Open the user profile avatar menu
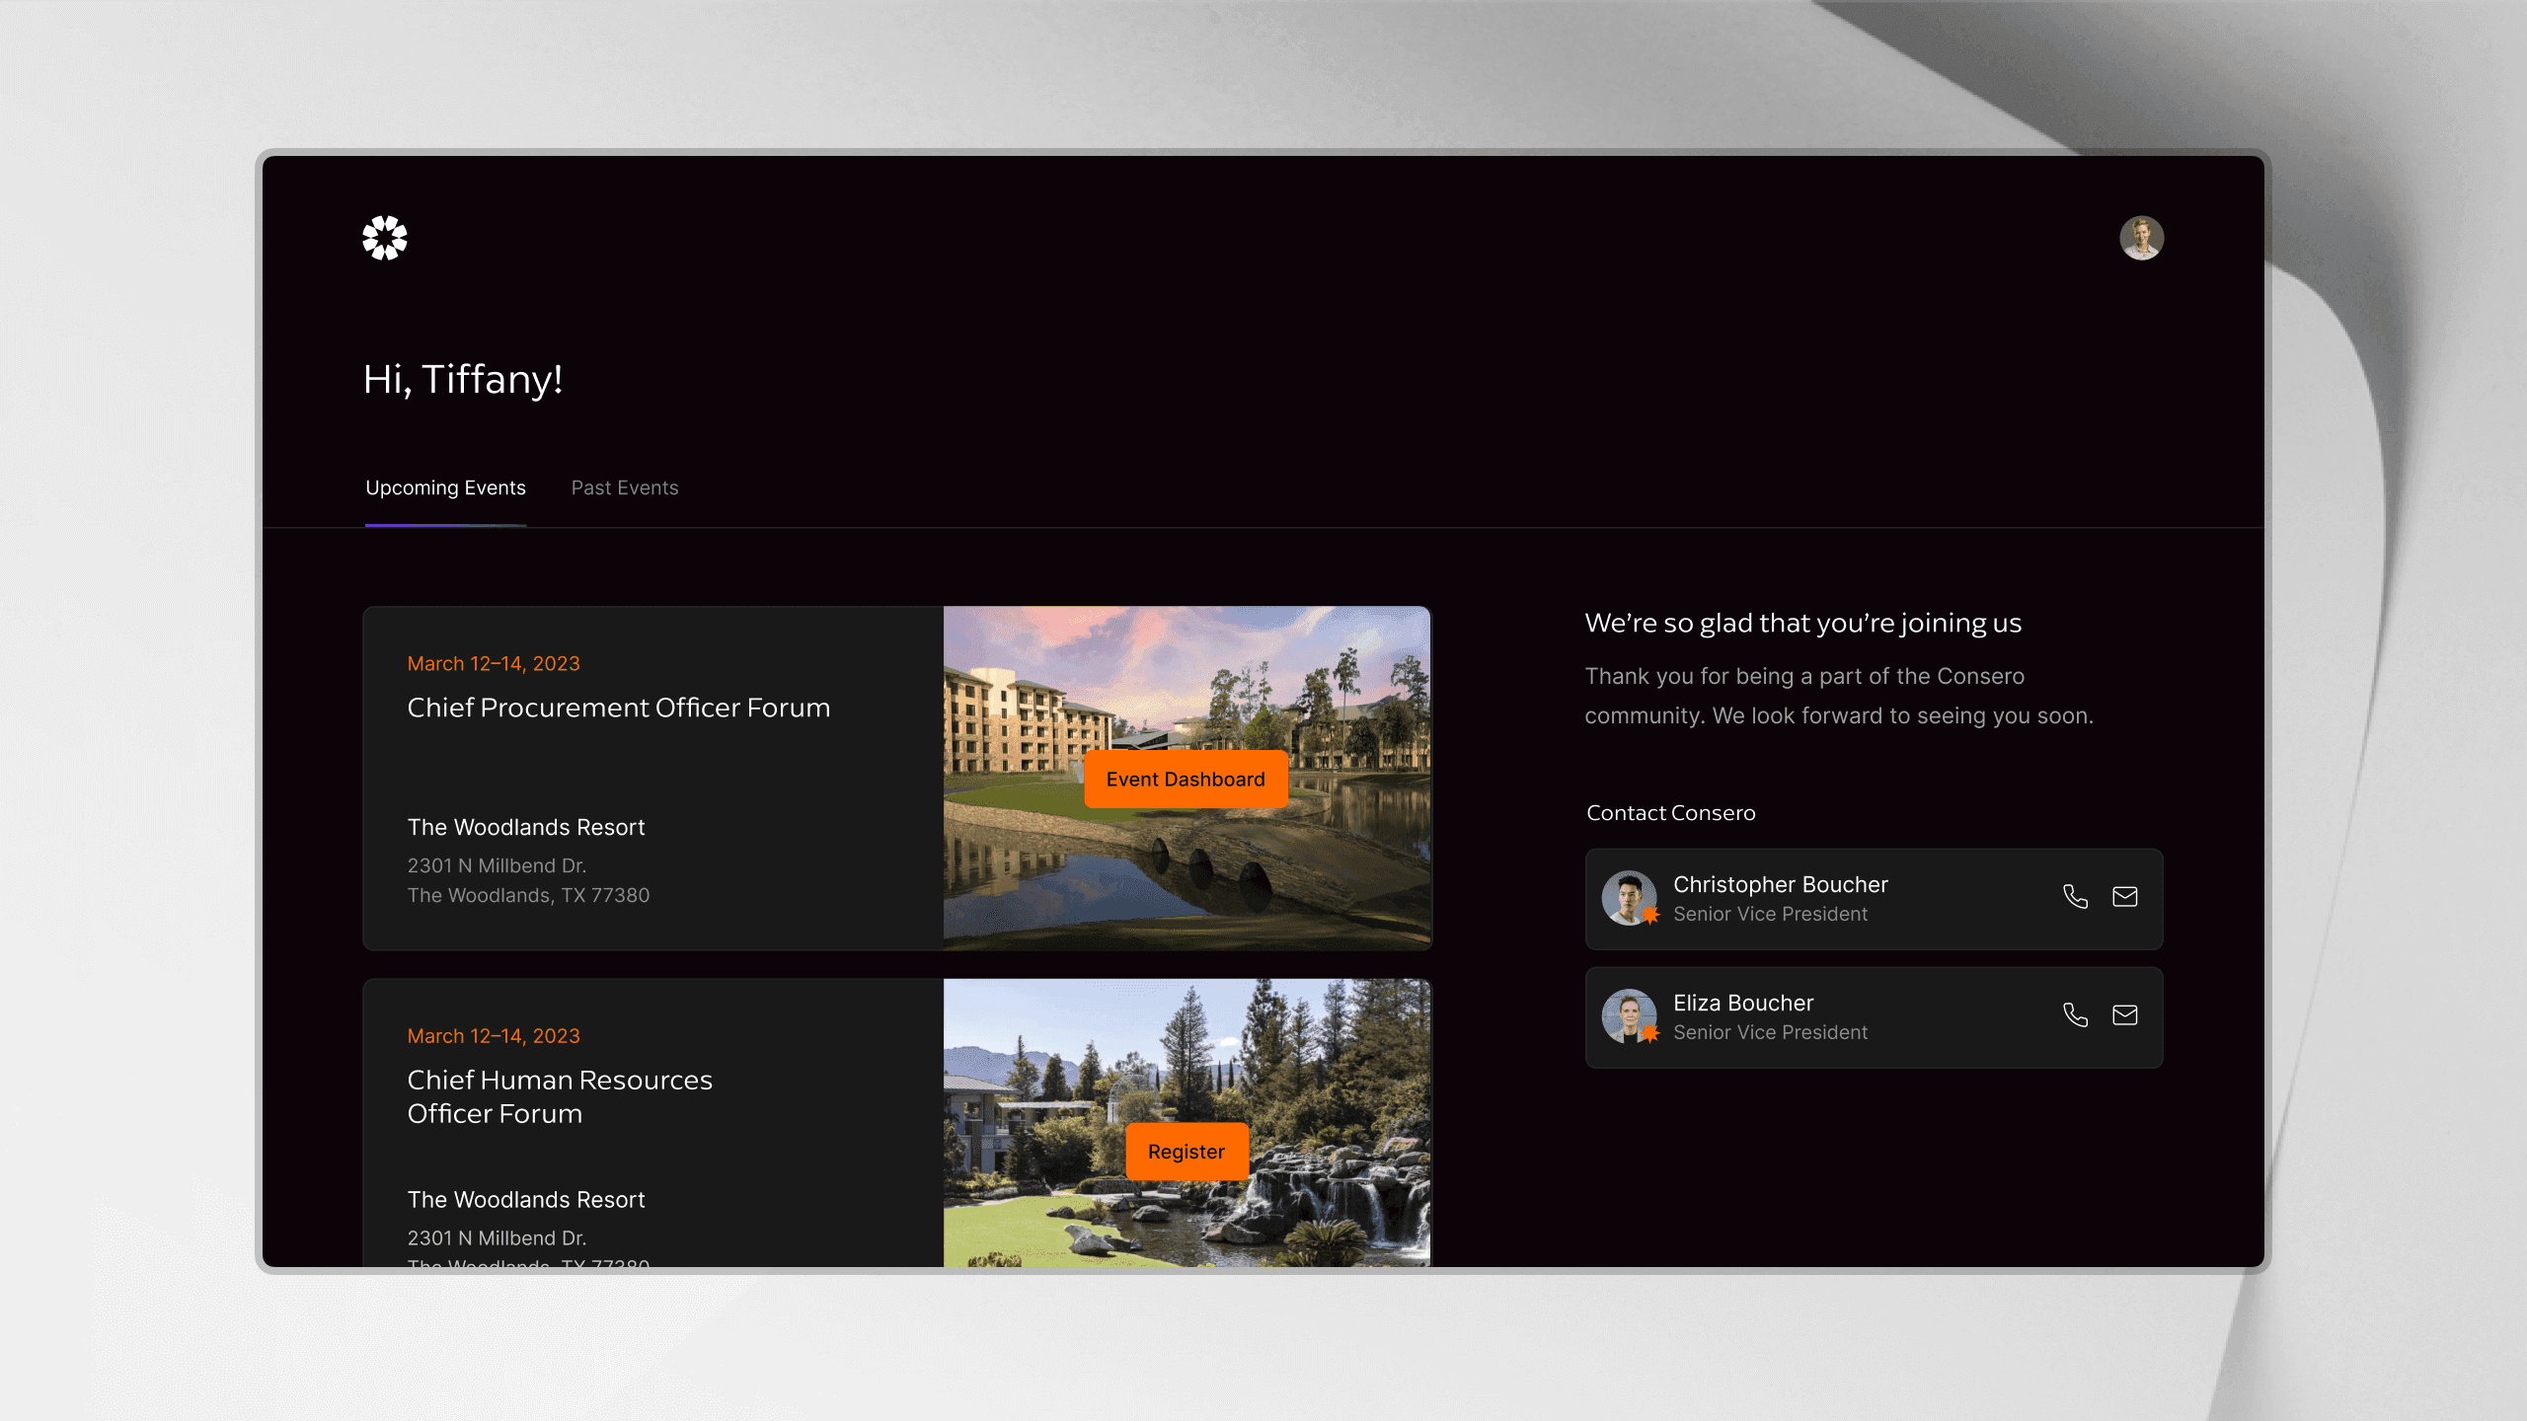This screenshot has height=1421, width=2527. pos(2141,238)
